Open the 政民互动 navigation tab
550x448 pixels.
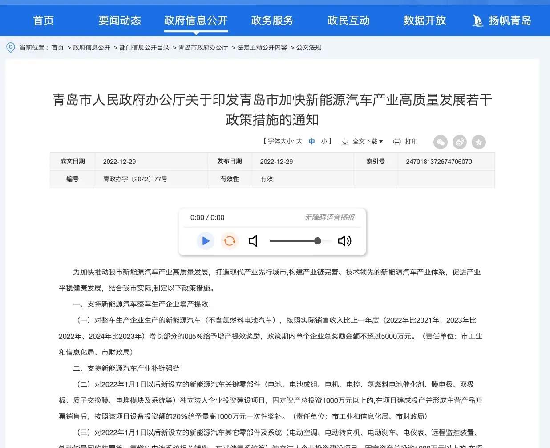pyautogui.click(x=348, y=20)
